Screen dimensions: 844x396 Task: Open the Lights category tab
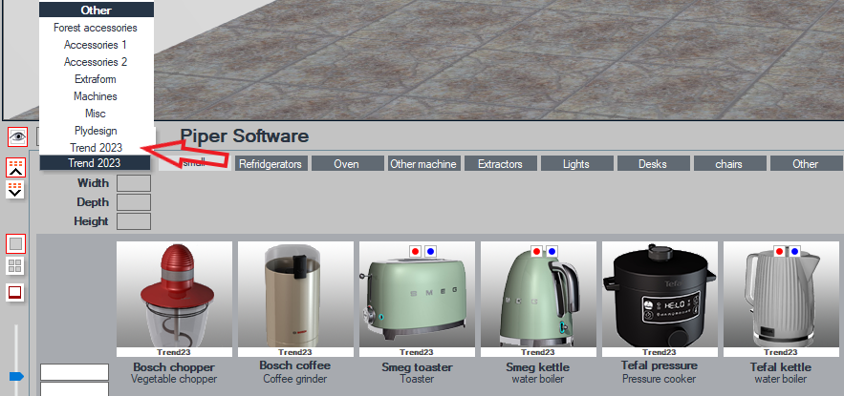(x=576, y=164)
